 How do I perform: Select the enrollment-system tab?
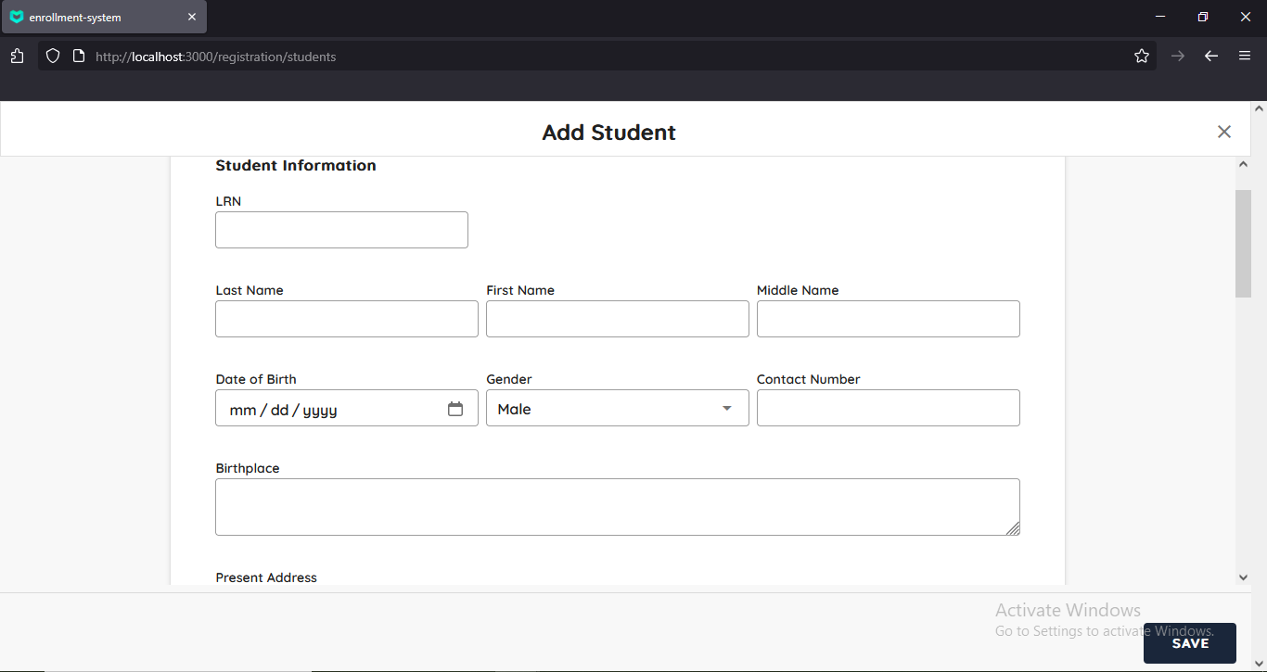104,17
